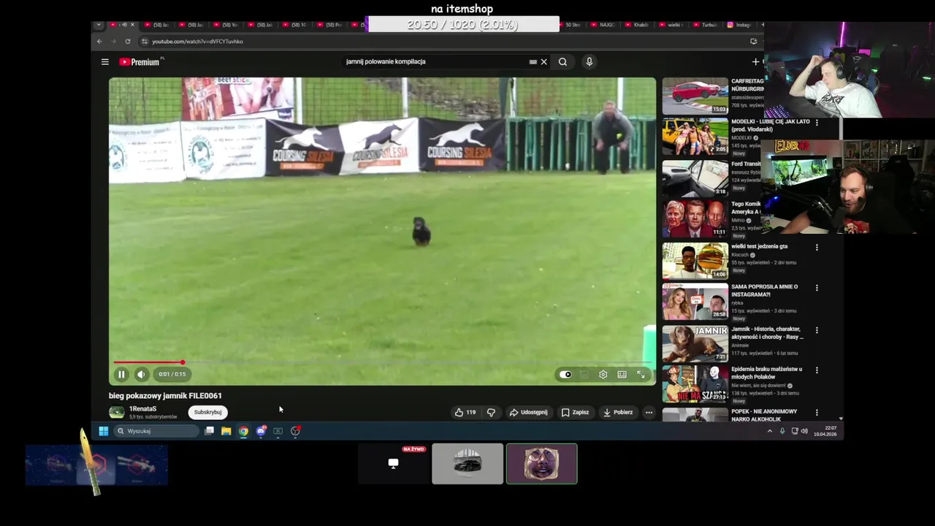Open the site info icon beside the URL
The width and height of the screenshot is (935, 526).
click(145, 42)
